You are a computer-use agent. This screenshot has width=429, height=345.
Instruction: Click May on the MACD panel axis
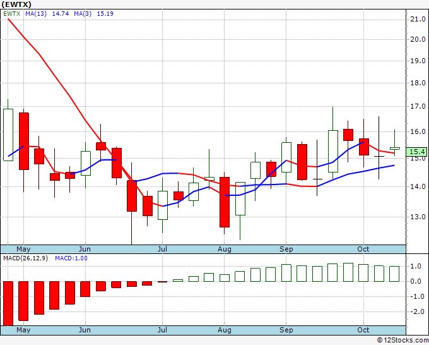pyautogui.click(x=23, y=330)
